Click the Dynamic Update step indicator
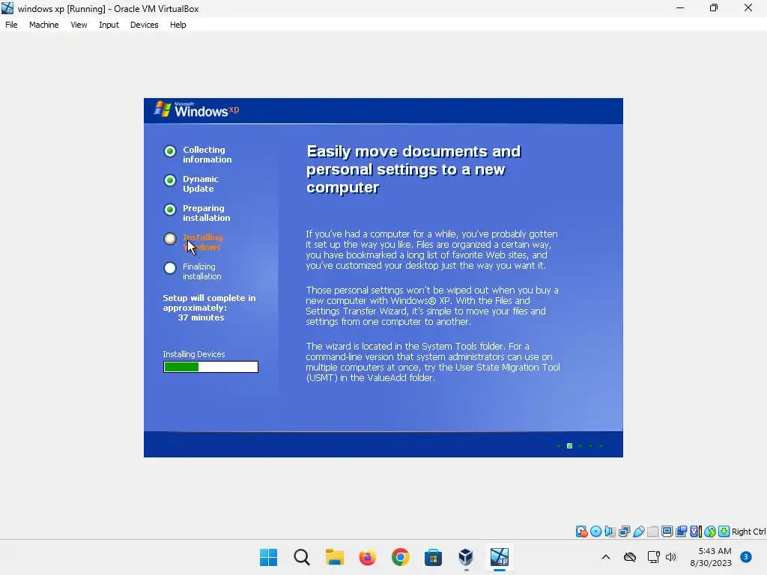Viewport: 767px width, 575px height. coord(170,180)
